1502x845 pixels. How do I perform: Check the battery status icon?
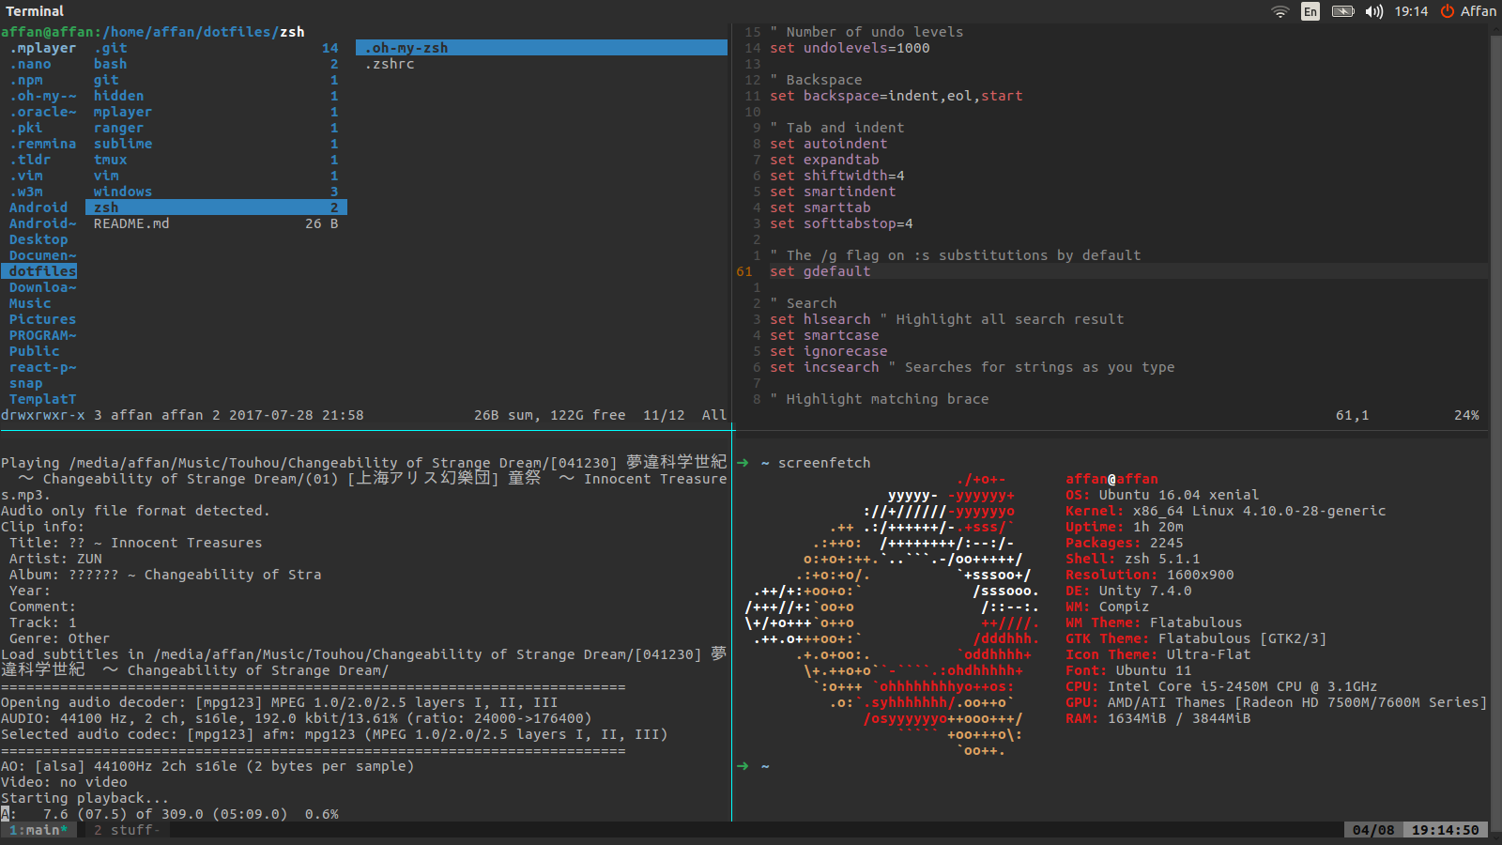(x=1343, y=11)
